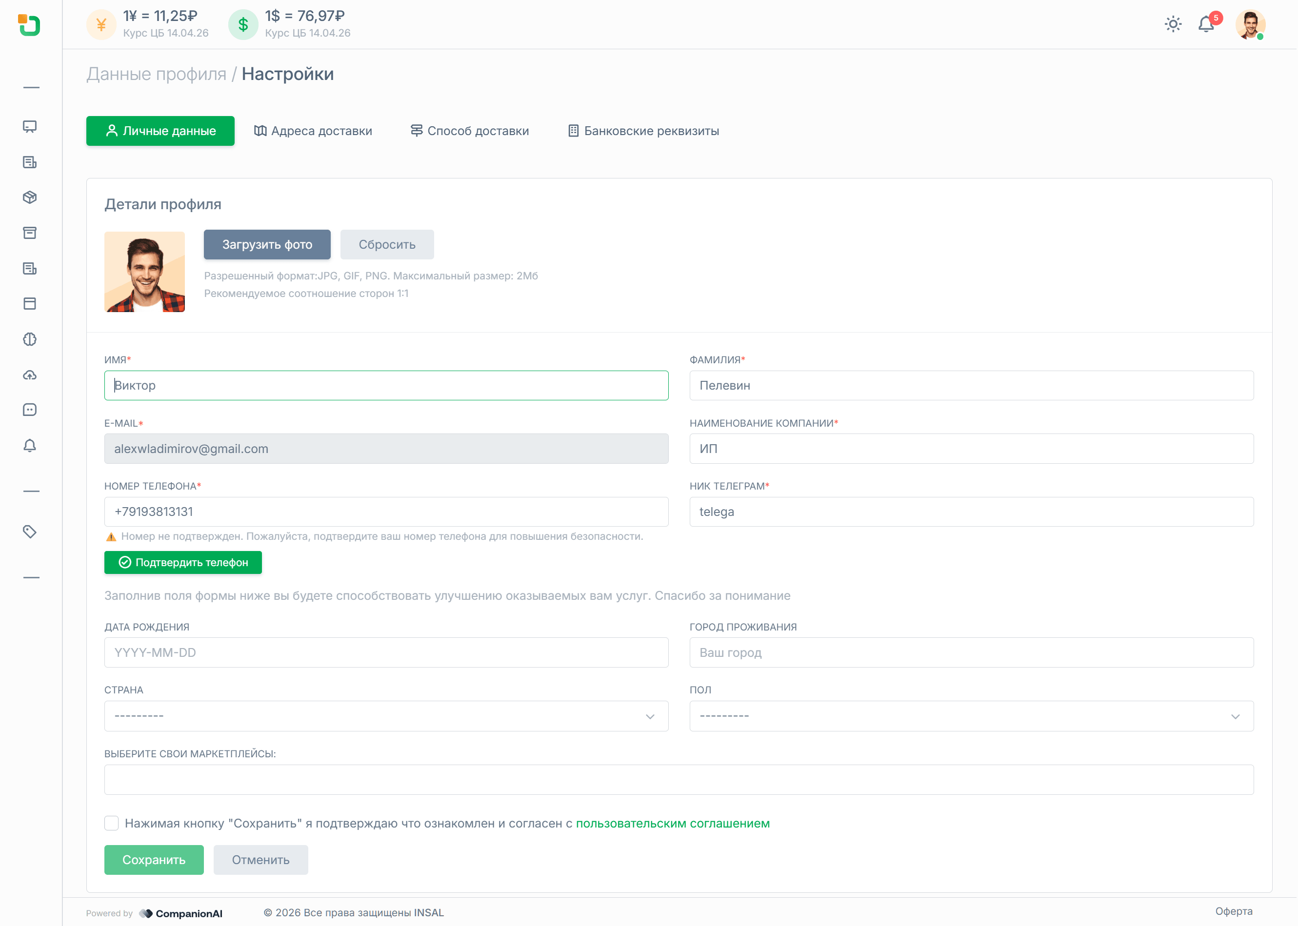Image resolution: width=1298 pixels, height=926 pixels.
Task: Expand the Пол dropdown
Action: [x=971, y=716]
